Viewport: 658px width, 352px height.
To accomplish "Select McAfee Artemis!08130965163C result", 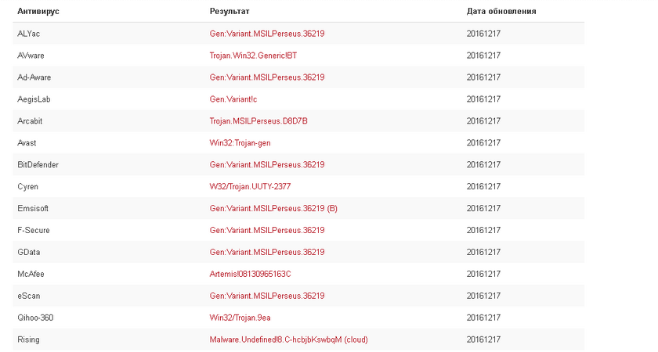I will click(x=250, y=274).
